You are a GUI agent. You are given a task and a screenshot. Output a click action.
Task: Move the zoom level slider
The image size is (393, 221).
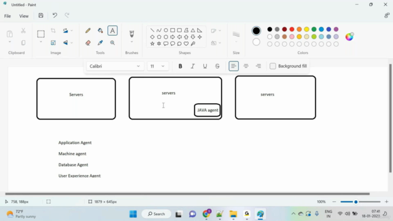[356, 202]
